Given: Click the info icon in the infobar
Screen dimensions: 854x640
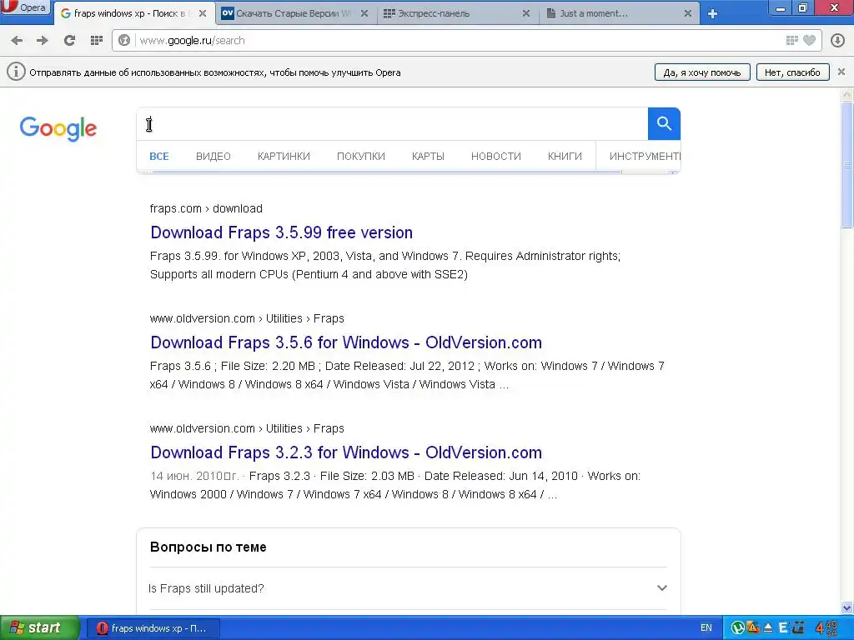Looking at the screenshot, I should point(16,72).
